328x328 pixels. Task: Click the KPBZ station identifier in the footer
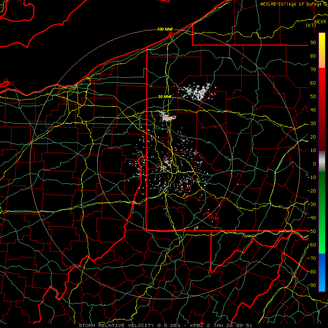tap(197, 325)
